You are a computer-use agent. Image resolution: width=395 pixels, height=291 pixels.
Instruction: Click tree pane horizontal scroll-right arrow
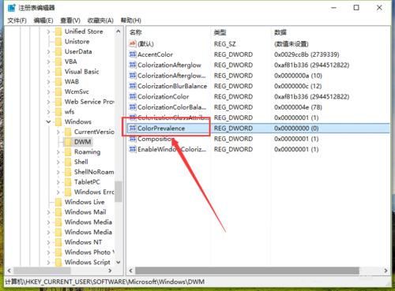[110, 270]
